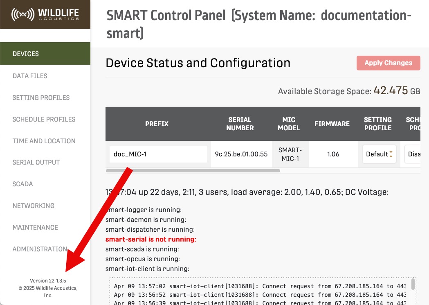Screen dimensions: 429x305
Task: Open the Networking page
Action: click(33, 206)
